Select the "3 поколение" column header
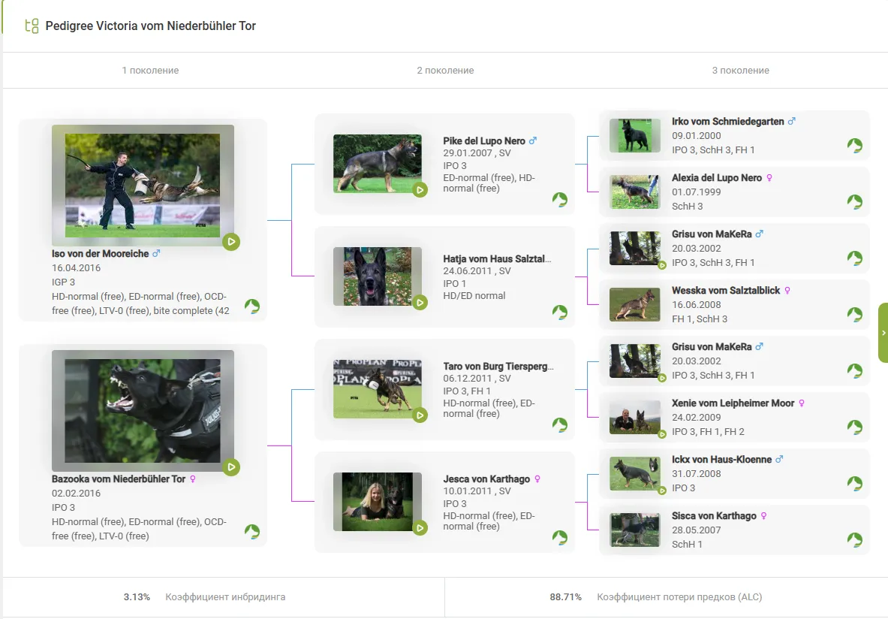888x619 pixels. point(740,71)
